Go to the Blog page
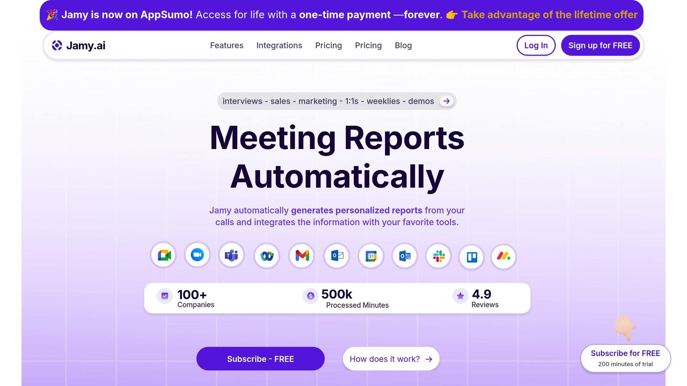Screen dimensions: 687x386 [403, 45]
